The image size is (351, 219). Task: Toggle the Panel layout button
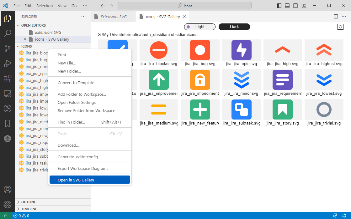coord(287,6)
